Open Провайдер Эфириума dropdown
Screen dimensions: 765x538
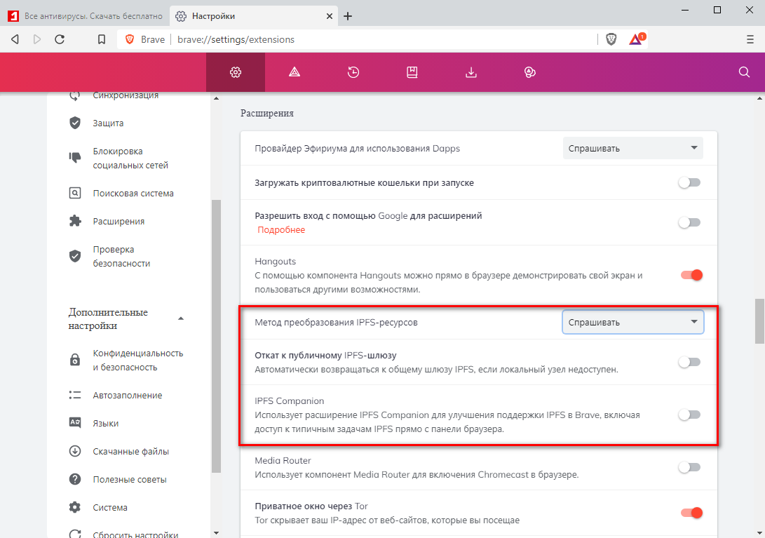(x=632, y=149)
